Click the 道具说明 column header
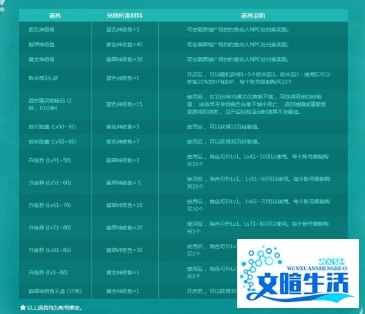This screenshot has height=314, width=365. (x=253, y=16)
